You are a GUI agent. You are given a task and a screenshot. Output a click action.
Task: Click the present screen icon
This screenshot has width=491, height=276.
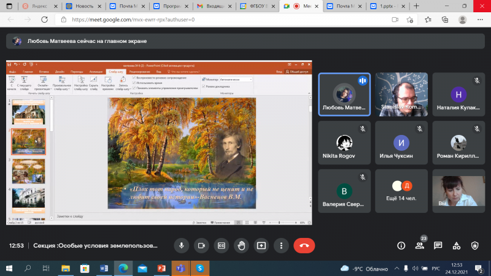[261, 246]
